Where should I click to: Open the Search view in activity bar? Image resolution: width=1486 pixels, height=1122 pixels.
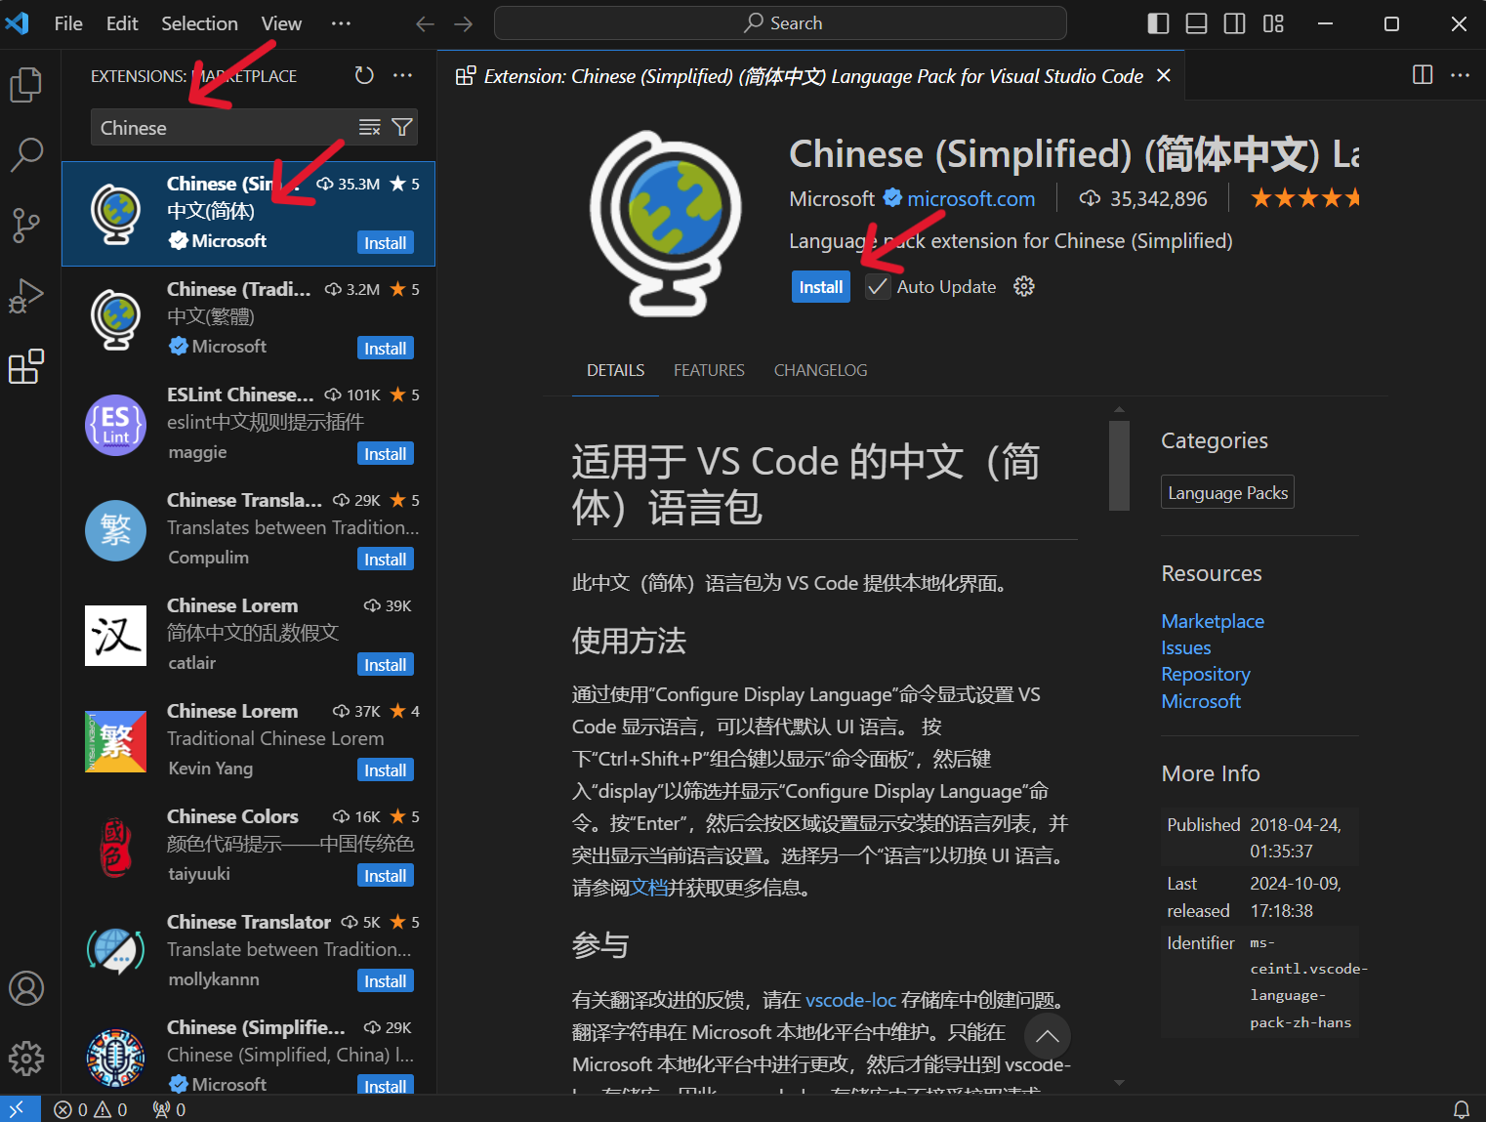click(x=26, y=154)
